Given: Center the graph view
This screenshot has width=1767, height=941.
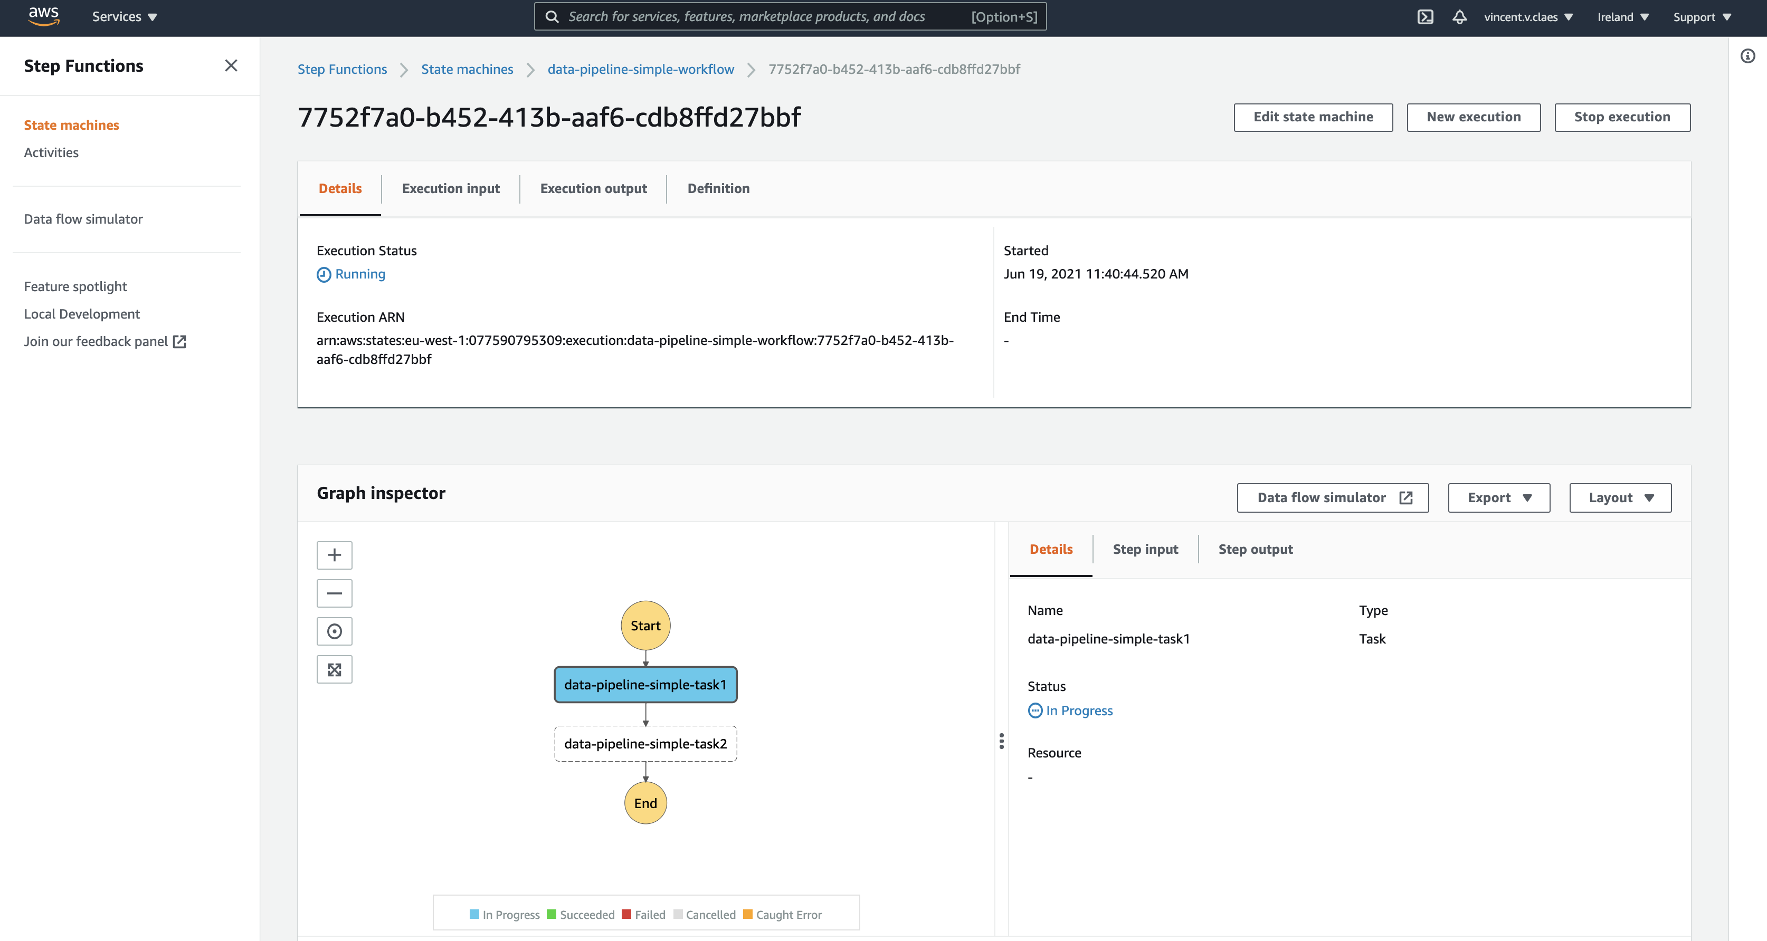Looking at the screenshot, I should click(334, 631).
